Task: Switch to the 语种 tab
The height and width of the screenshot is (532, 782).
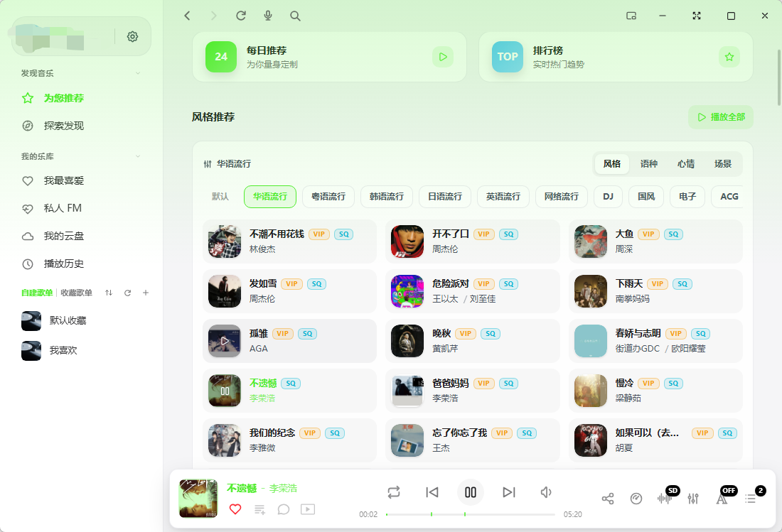Action: pos(649,164)
